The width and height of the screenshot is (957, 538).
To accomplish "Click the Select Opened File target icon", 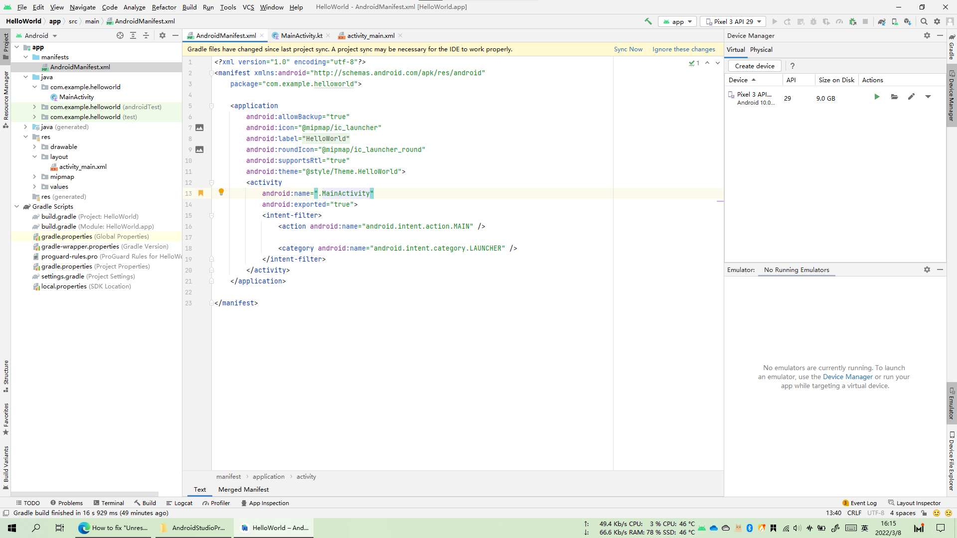I will (x=120, y=35).
